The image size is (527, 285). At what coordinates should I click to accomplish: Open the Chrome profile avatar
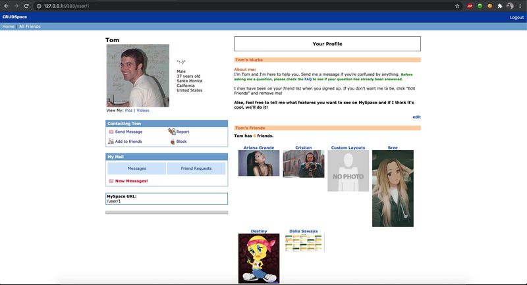coord(510,6)
